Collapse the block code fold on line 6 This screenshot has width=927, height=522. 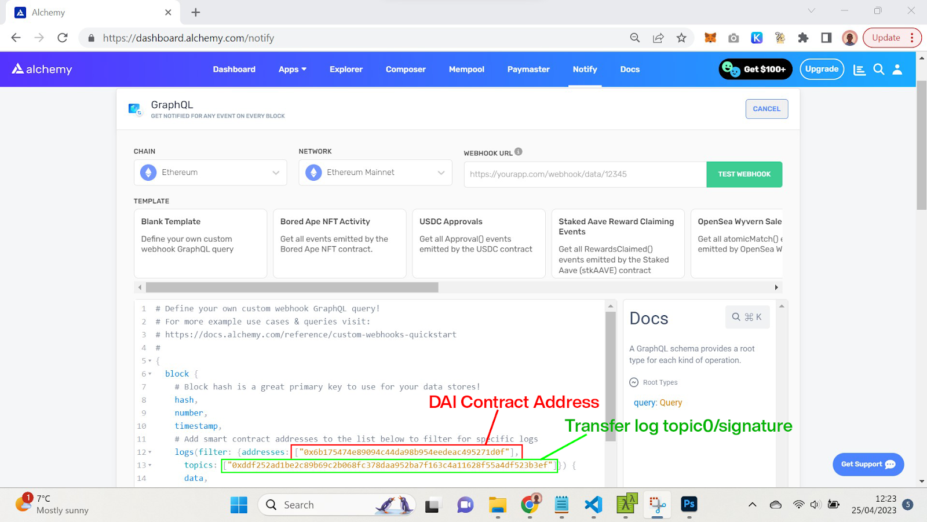coord(150,374)
